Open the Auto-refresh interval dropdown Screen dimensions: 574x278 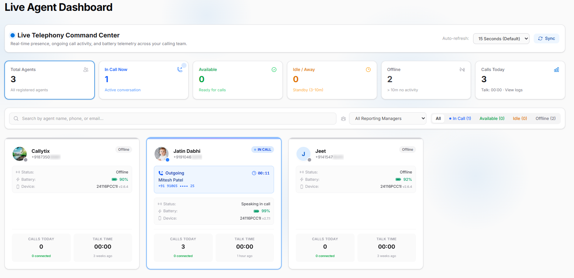501,38
